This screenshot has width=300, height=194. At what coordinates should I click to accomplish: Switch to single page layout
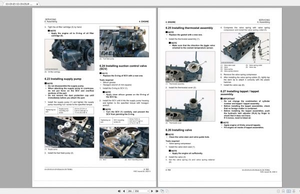coord(278,191)
